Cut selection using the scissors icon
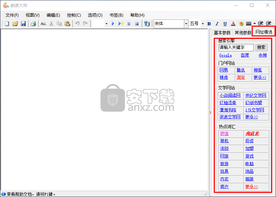This screenshot has width=276, height=197. 51,24
